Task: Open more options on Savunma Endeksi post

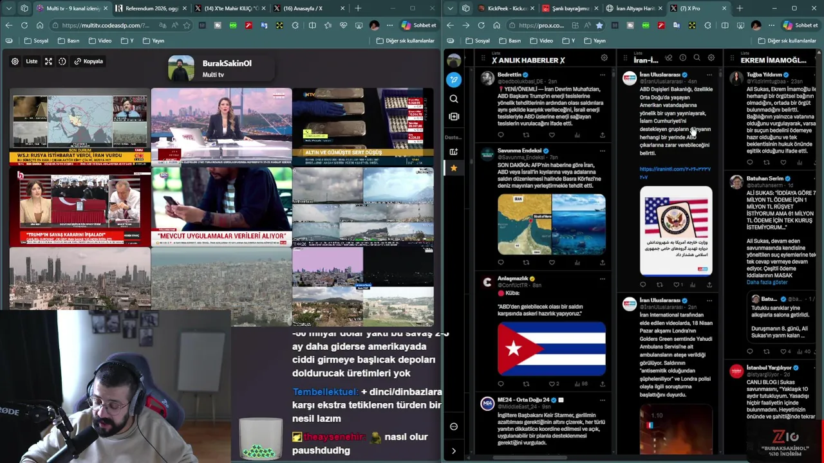Action: click(x=603, y=150)
